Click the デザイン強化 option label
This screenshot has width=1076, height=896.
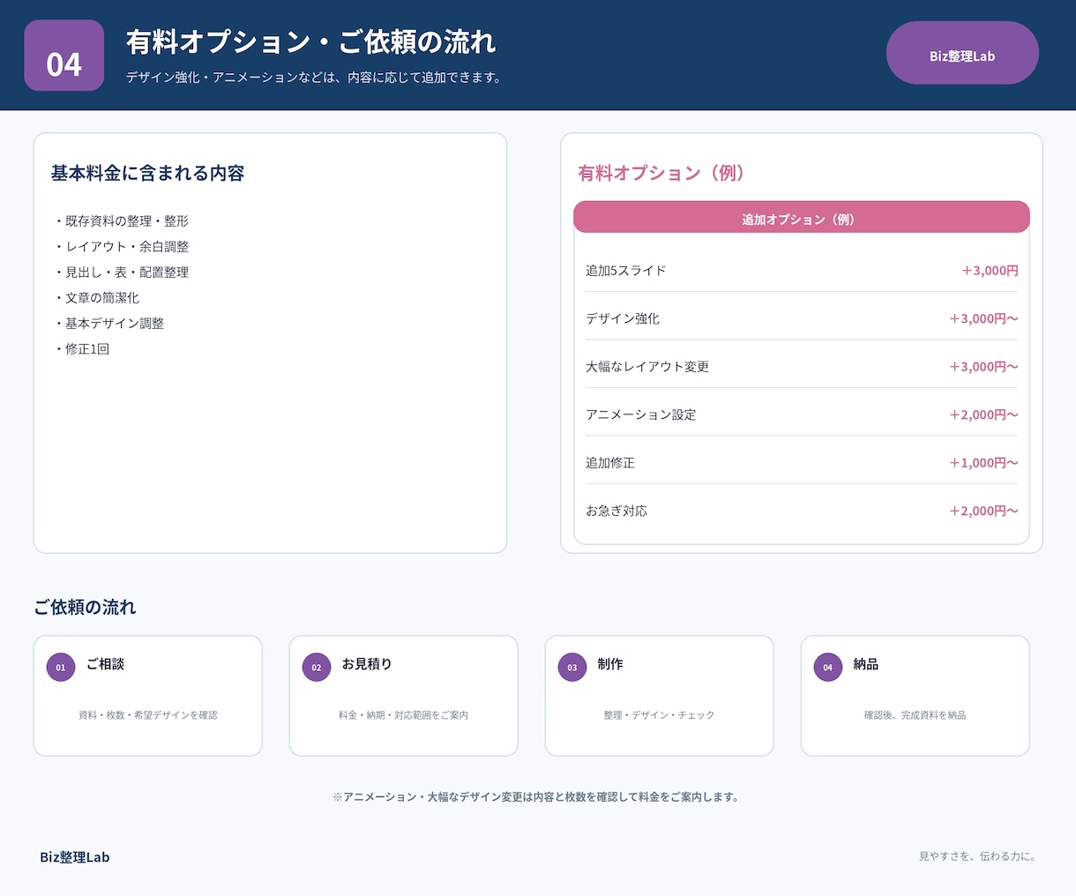[623, 318]
